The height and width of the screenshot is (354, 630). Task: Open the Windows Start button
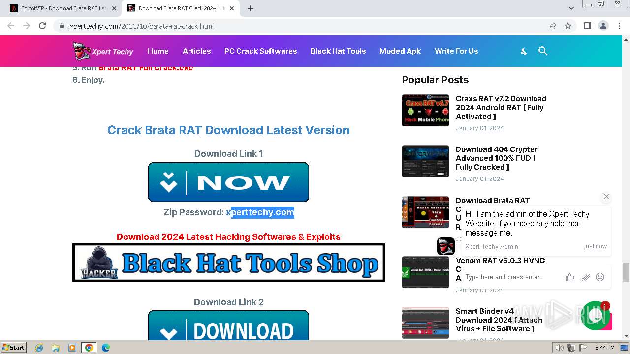tap(14, 347)
